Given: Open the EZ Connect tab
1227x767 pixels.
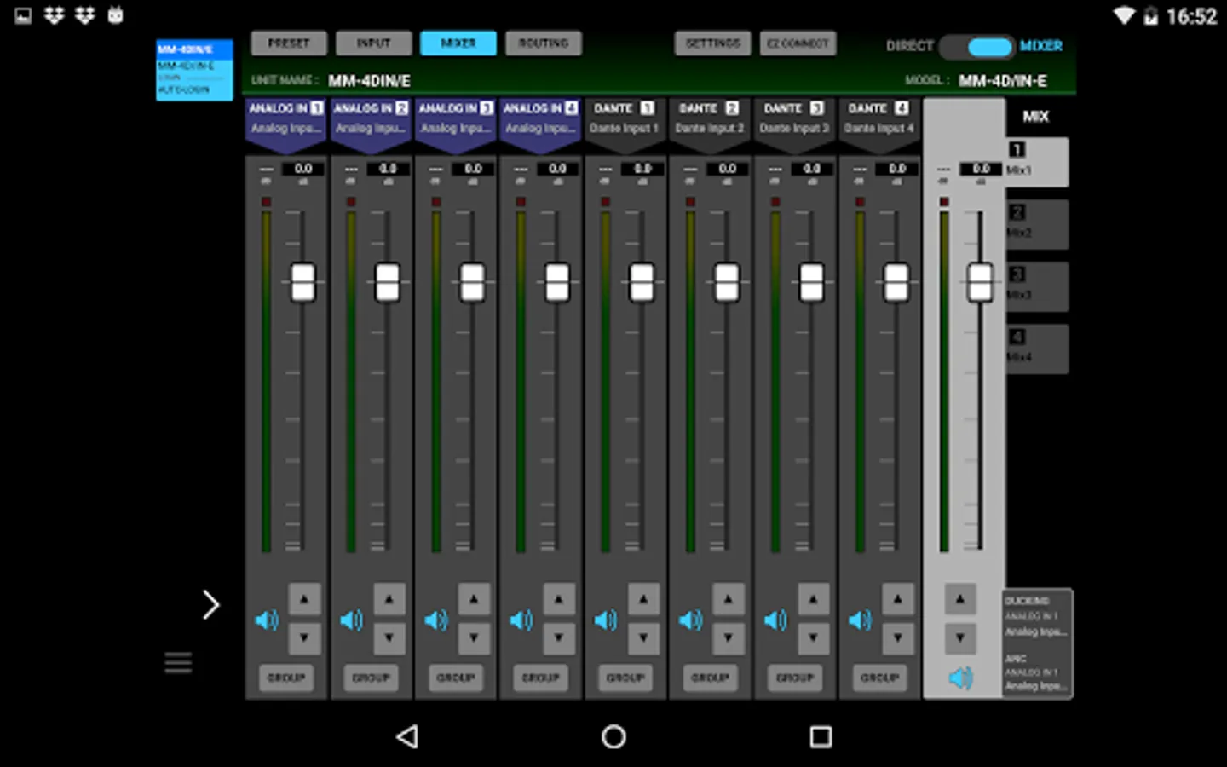Looking at the screenshot, I should [798, 43].
